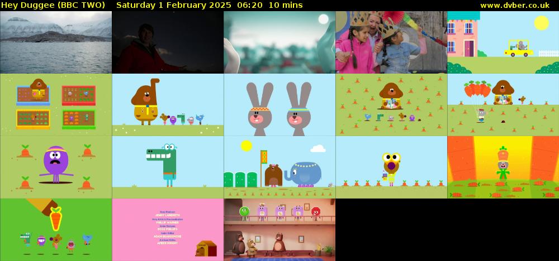559x261 pixels.
Task: Select thumbnail of mouse in carrot costume
Action: [x=503, y=167]
